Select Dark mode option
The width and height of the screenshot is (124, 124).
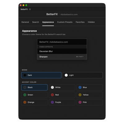tap(41, 75)
